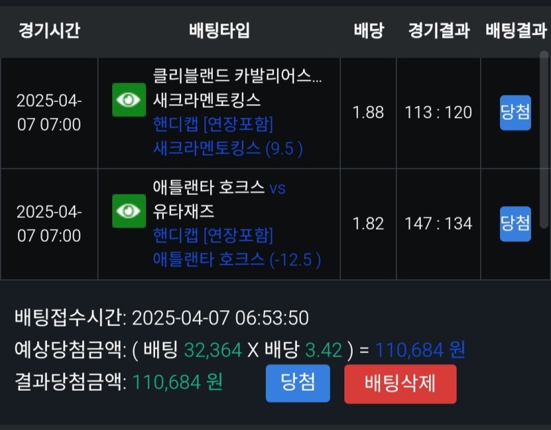Select the 배당 column header
The width and height of the screenshot is (551, 430).
pos(368,30)
